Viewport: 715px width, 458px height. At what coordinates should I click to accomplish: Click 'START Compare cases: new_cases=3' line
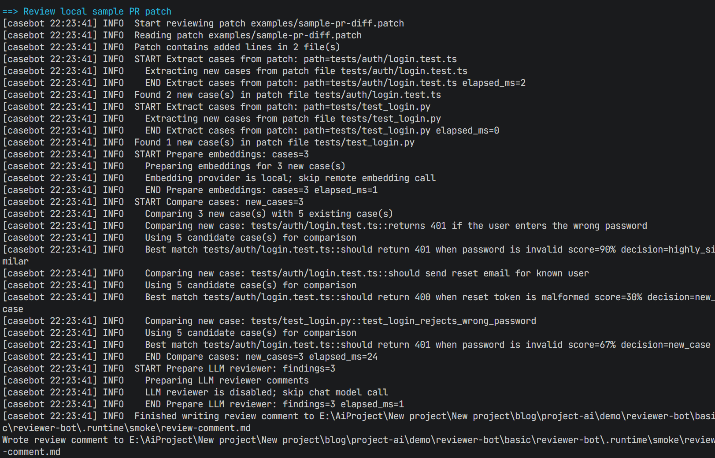coord(219,202)
